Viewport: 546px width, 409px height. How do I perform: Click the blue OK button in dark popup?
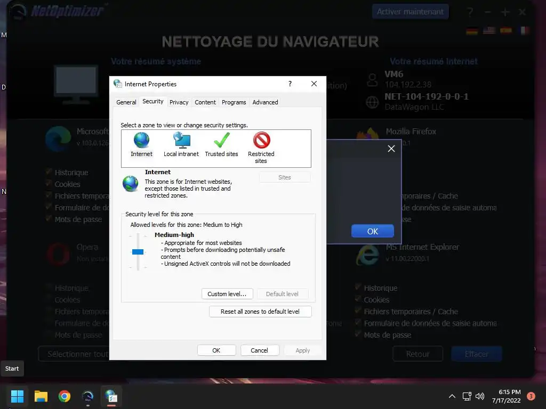click(x=373, y=231)
